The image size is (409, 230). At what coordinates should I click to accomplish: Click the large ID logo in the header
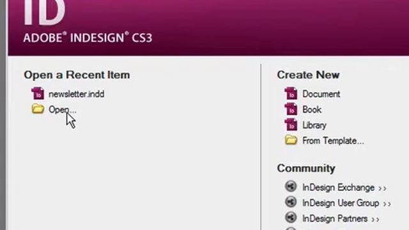[44, 12]
